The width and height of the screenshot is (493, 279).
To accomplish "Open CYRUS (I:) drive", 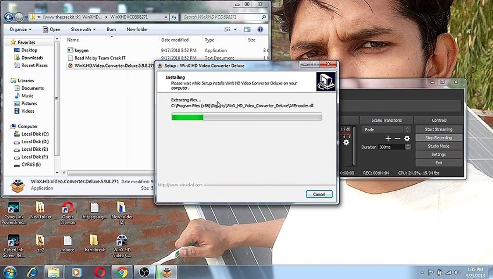I will click(x=28, y=164).
